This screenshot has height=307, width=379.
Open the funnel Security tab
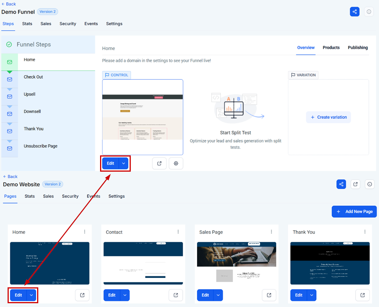(x=68, y=24)
